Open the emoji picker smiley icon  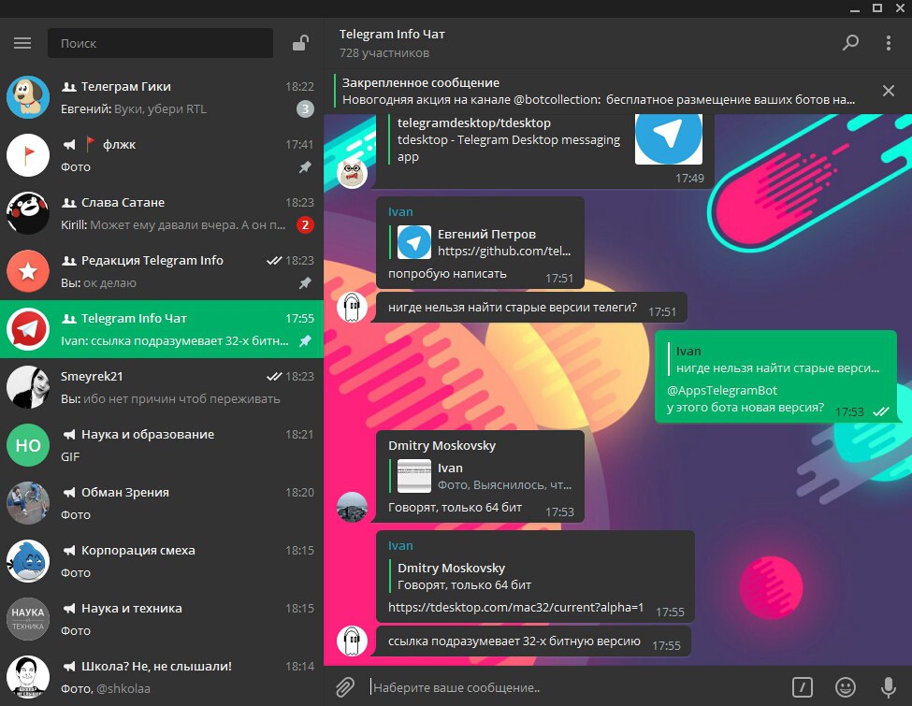pyautogui.click(x=845, y=686)
